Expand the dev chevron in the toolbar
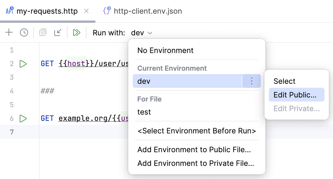 150,33
